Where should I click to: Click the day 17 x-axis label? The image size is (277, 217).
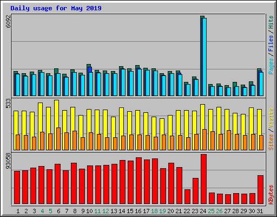tap(146, 211)
